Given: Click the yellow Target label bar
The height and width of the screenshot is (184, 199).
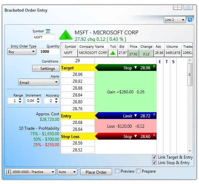Looking at the screenshot, I should tap(78, 68).
